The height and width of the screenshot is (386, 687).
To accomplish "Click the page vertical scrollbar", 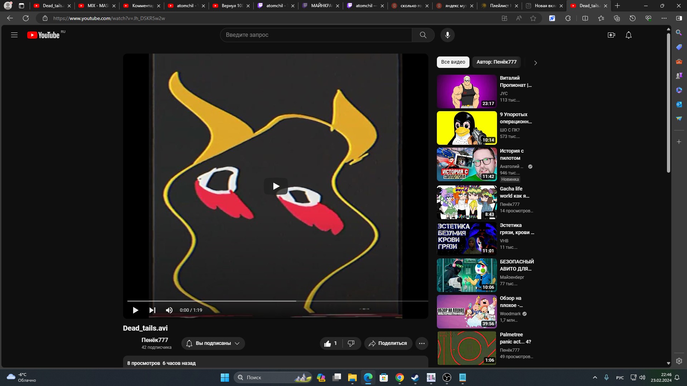I will click(x=668, y=103).
